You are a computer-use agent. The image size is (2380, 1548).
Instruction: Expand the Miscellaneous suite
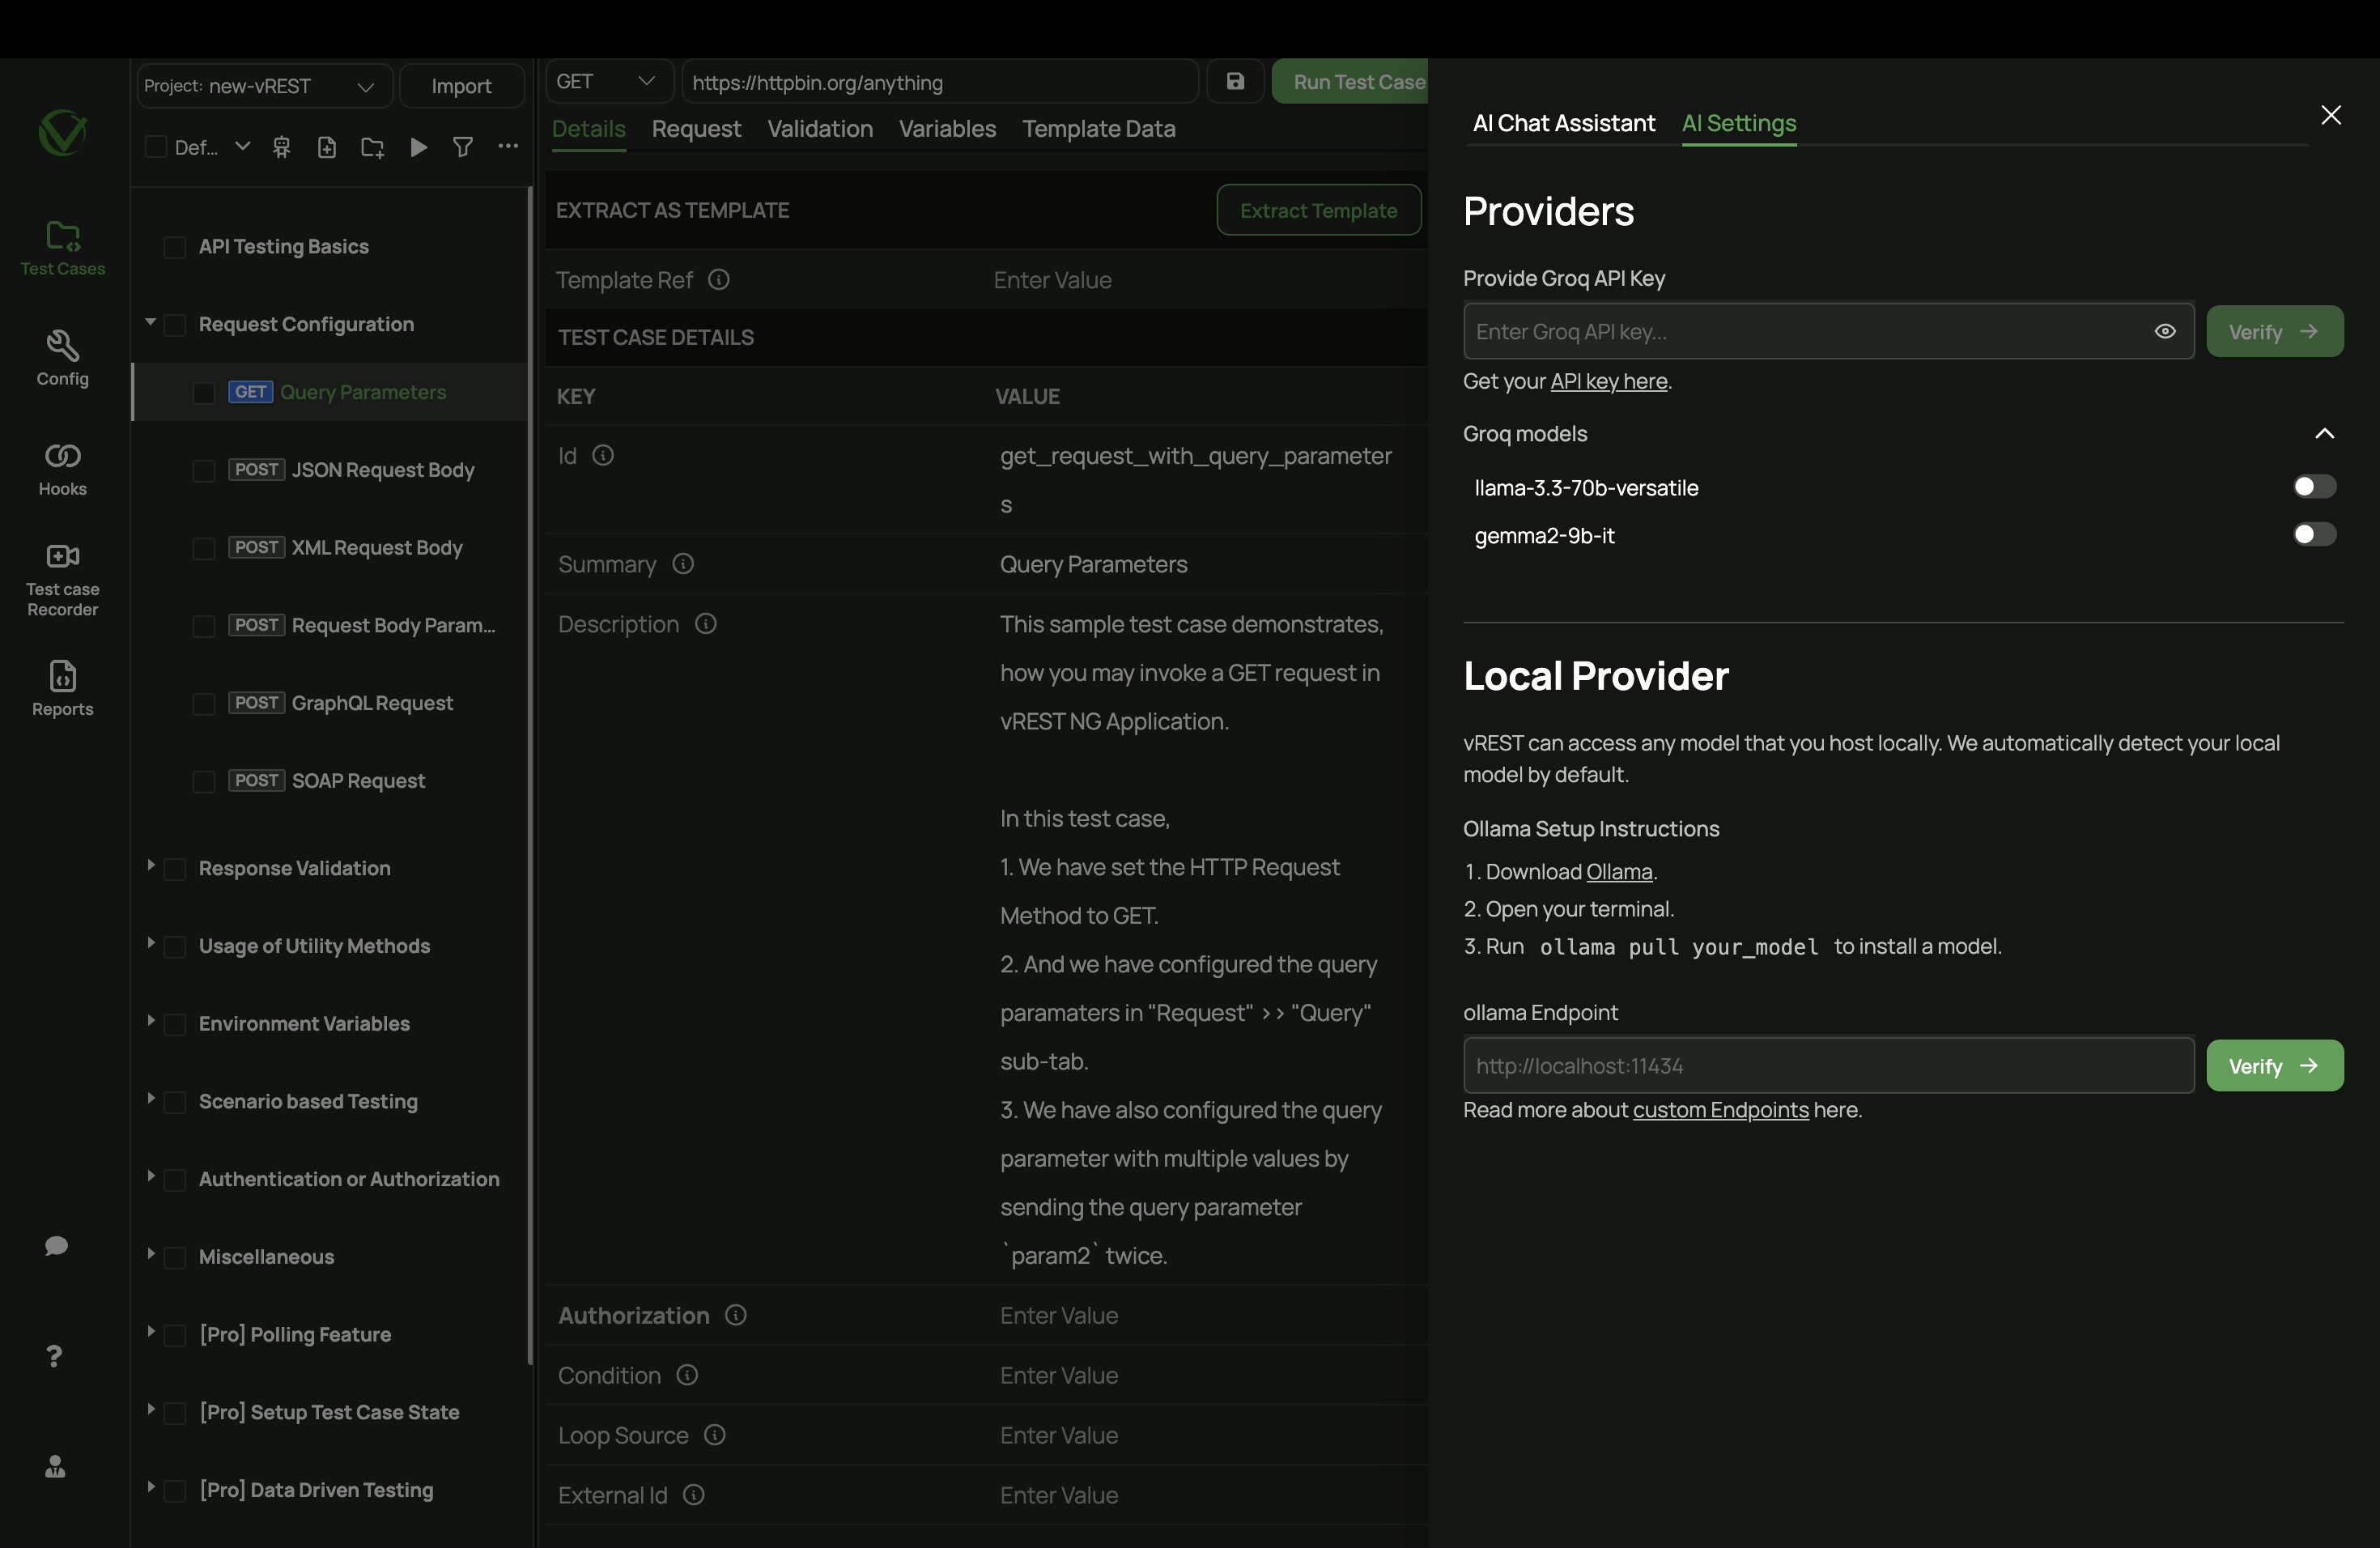[150, 1254]
